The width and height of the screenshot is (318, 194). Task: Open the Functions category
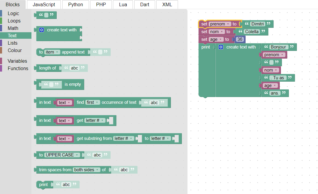(18, 68)
